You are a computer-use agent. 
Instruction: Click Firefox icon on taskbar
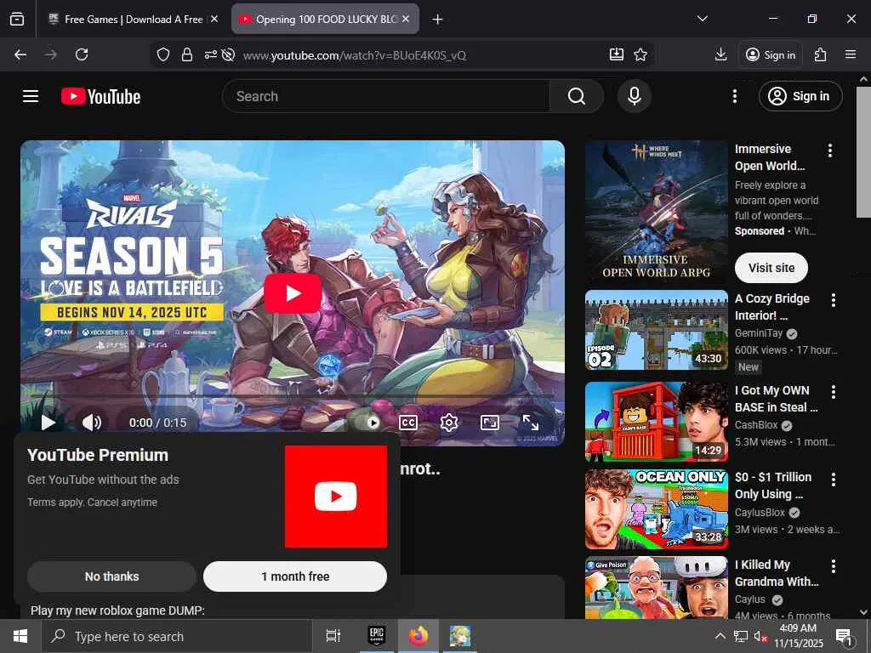(x=418, y=636)
